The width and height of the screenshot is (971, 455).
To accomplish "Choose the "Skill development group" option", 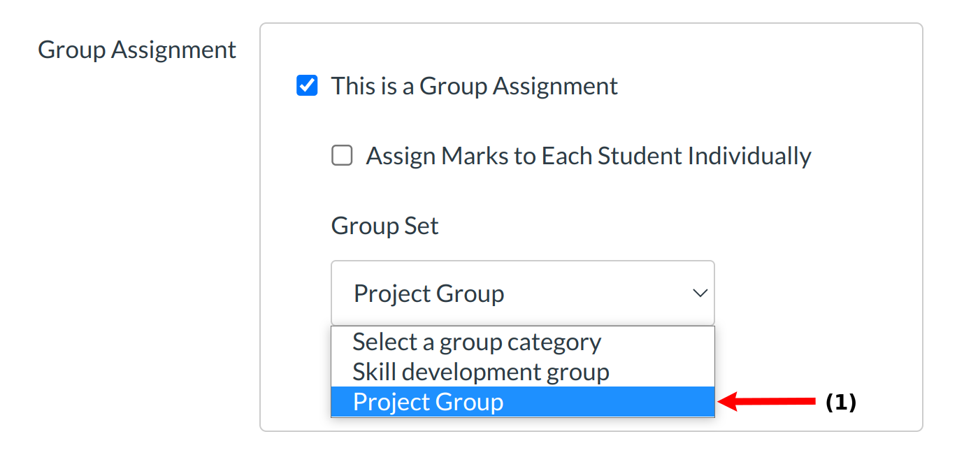I will [x=481, y=372].
